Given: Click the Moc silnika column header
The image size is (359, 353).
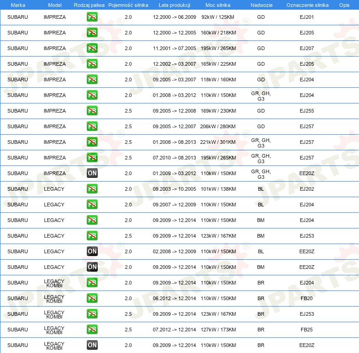Looking at the screenshot, I should click(x=218, y=5).
